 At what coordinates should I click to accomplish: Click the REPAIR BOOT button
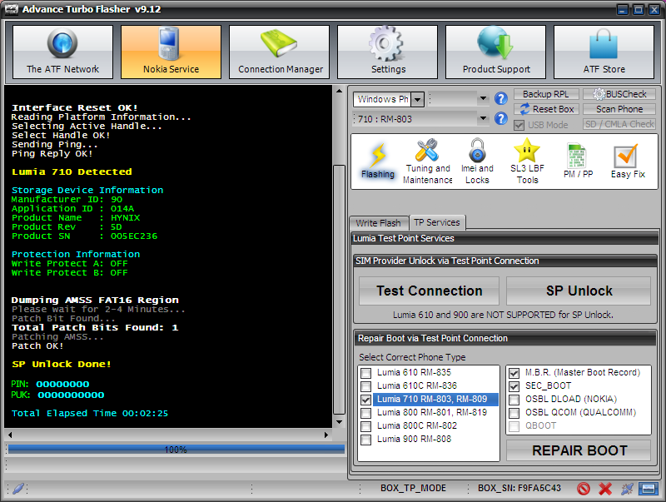point(579,450)
